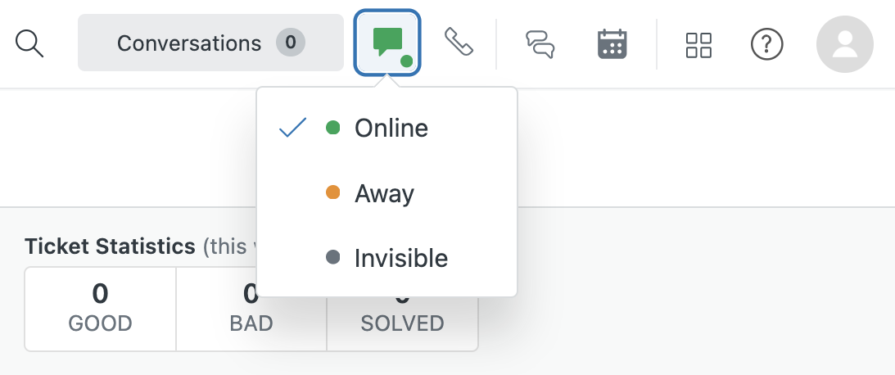Screen dimensions: 895x375
Task: Click the Ticket Statistics heading
Action: pyautogui.click(x=110, y=246)
